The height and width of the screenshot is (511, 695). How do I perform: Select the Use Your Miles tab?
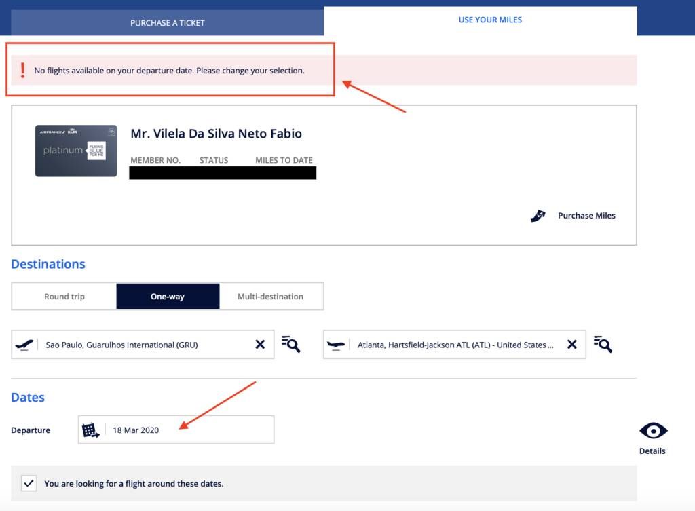(481, 20)
